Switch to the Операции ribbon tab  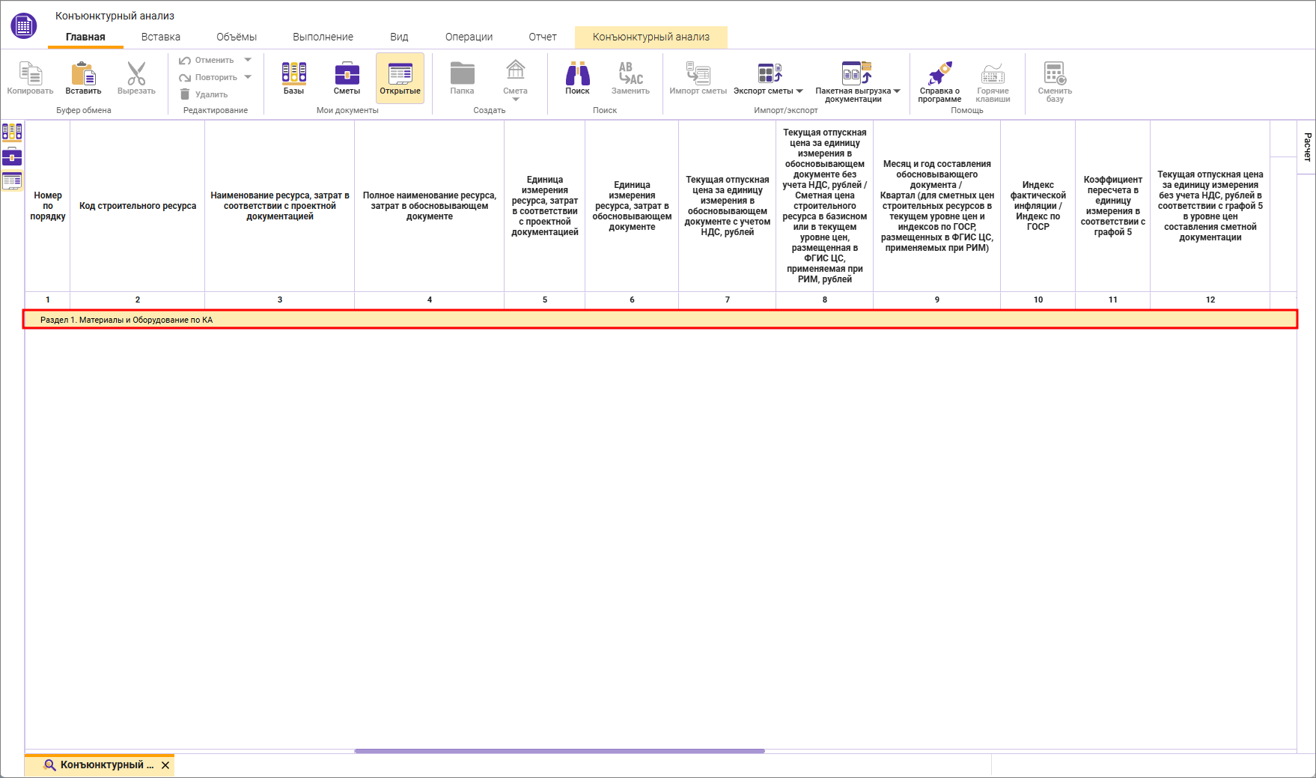click(469, 37)
